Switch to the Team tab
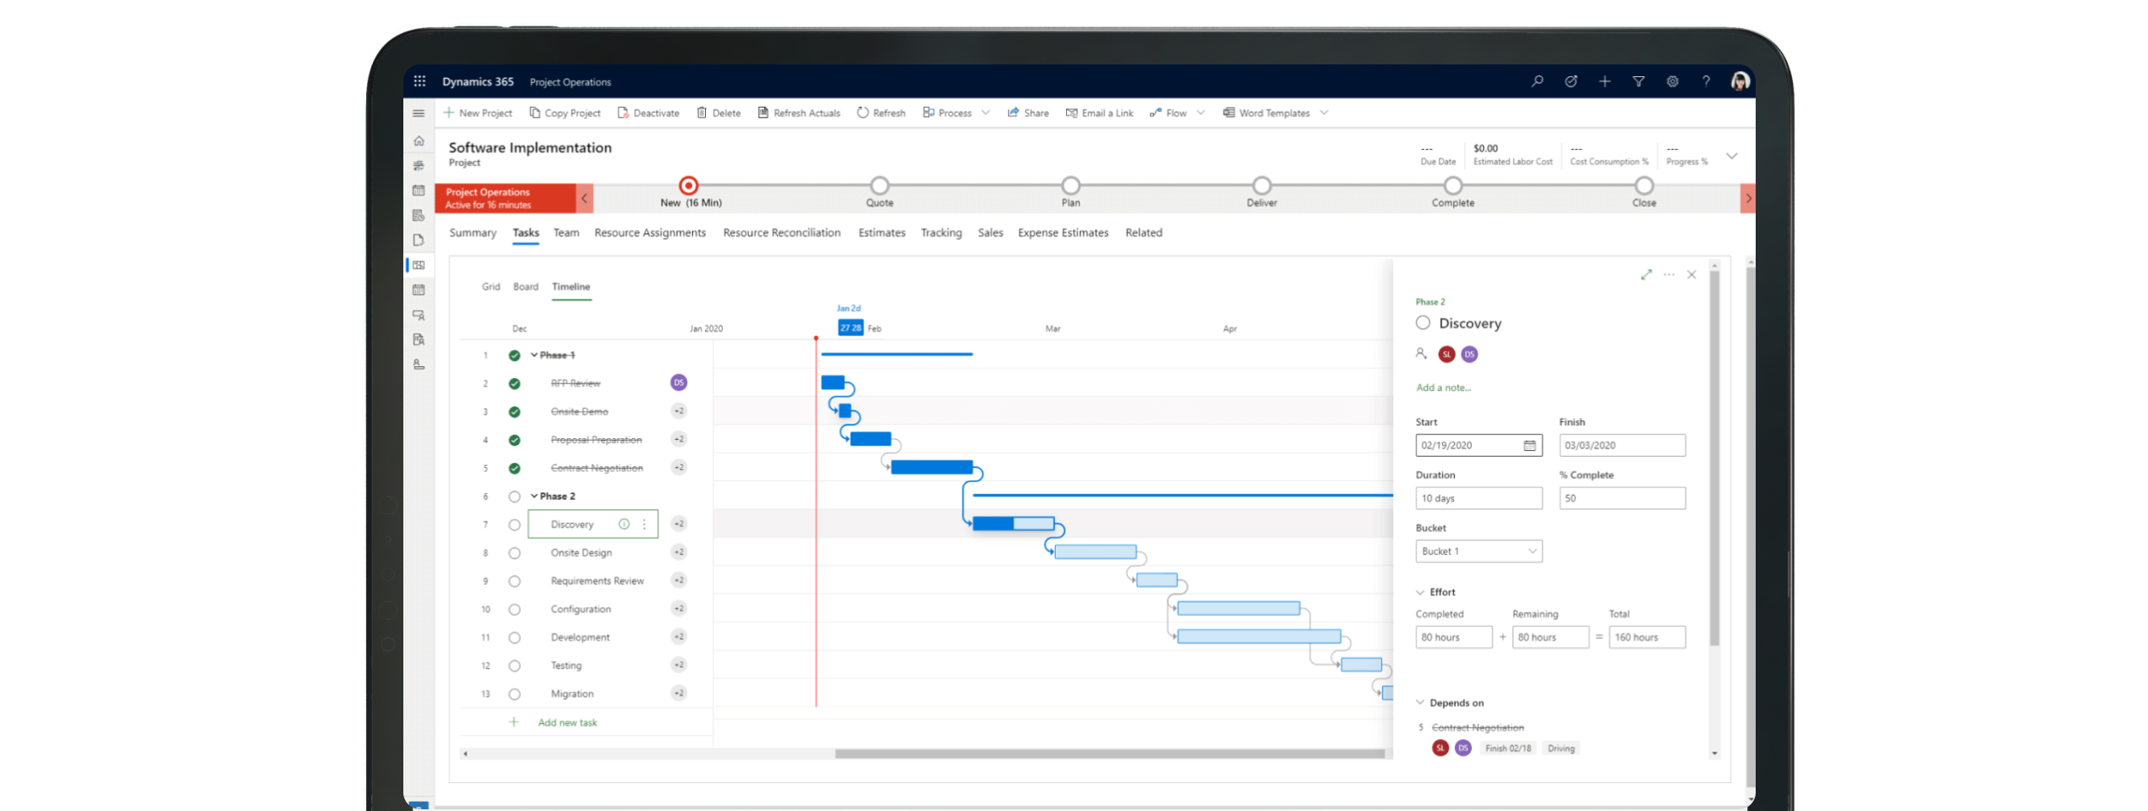The height and width of the screenshot is (811, 2148). (566, 232)
